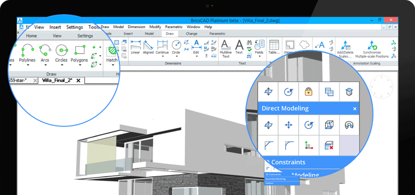Image resolution: width=415 pixels, height=195 pixels.
Task: Switch to the Change ribbon tab
Action: pyautogui.click(x=192, y=33)
